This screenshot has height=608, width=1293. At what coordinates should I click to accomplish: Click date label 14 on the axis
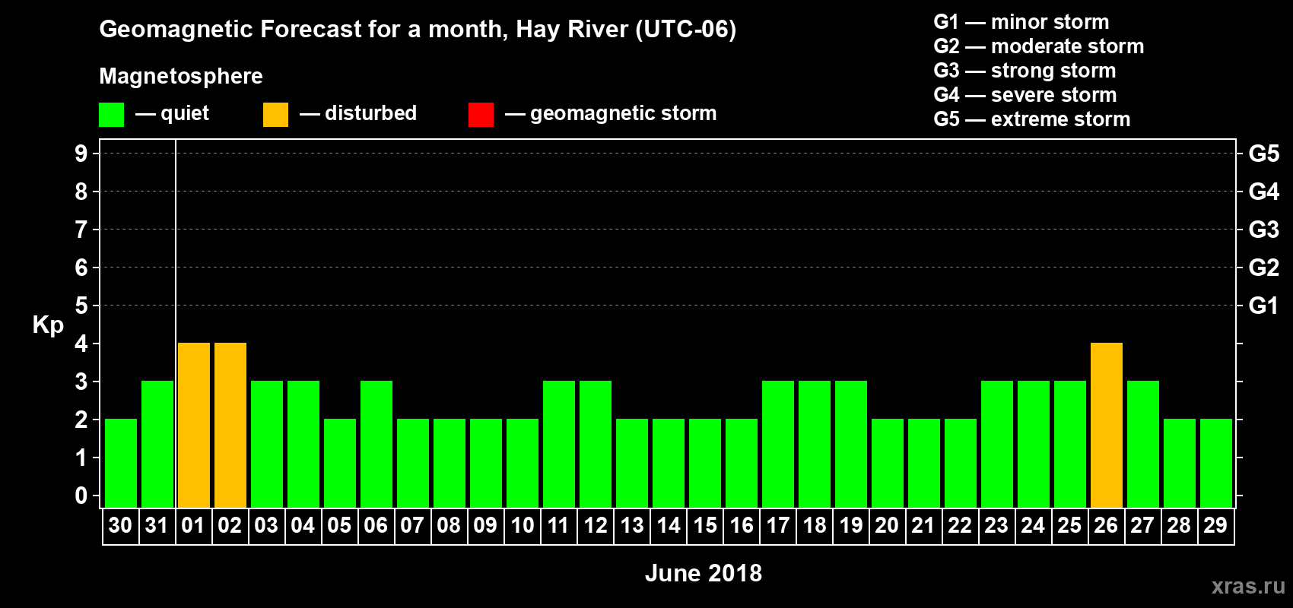[x=668, y=525]
